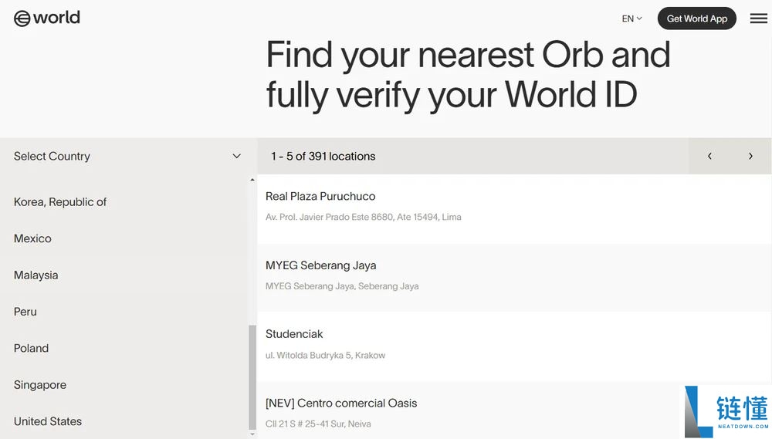Select Korea, Republic of from country list
772x439 pixels.
(x=60, y=202)
